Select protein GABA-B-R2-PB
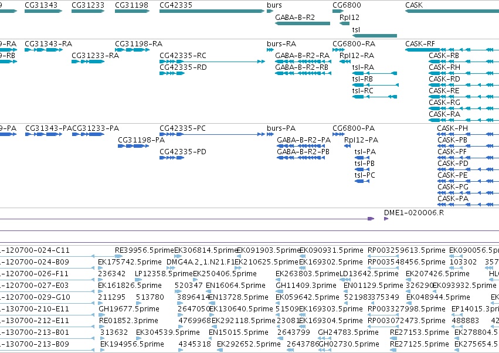 click(x=301, y=158)
